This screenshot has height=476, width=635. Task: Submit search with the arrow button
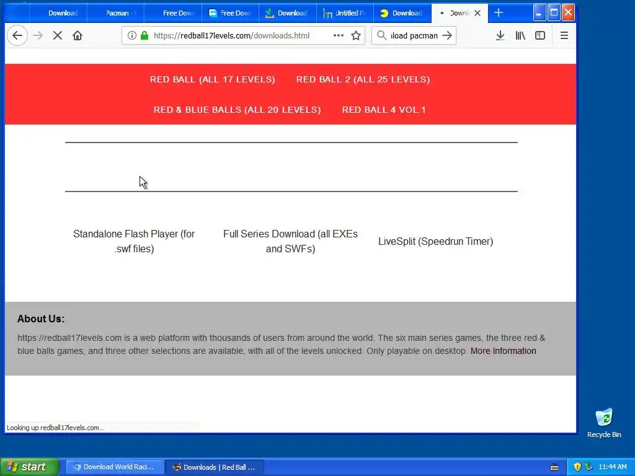447,35
